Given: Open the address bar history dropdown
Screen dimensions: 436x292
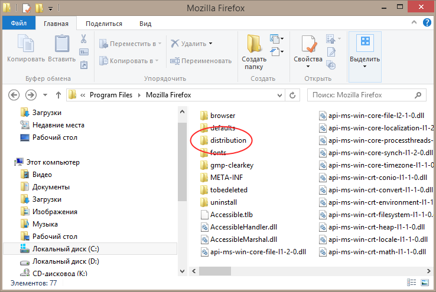Looking at the screenshot, I should pos(279,96).
